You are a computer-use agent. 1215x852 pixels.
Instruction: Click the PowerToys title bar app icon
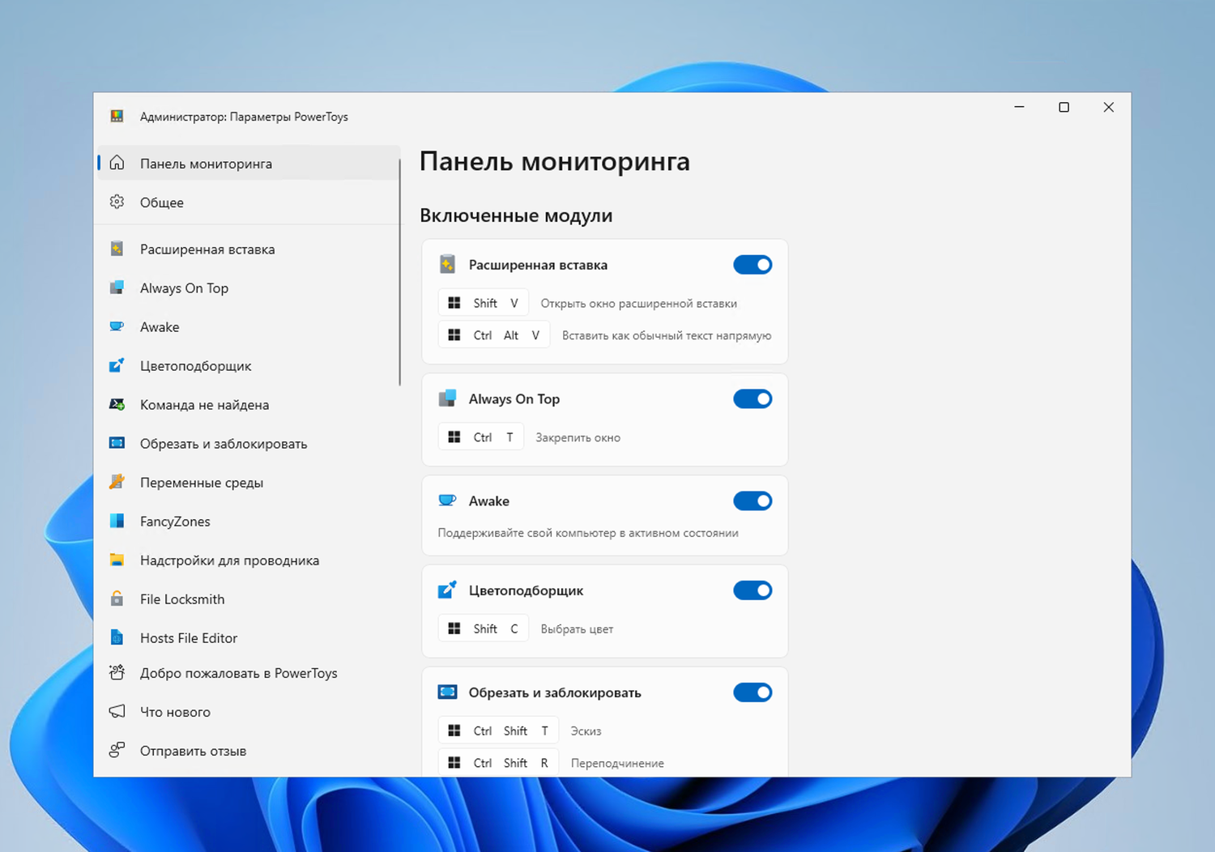point(117,116)
